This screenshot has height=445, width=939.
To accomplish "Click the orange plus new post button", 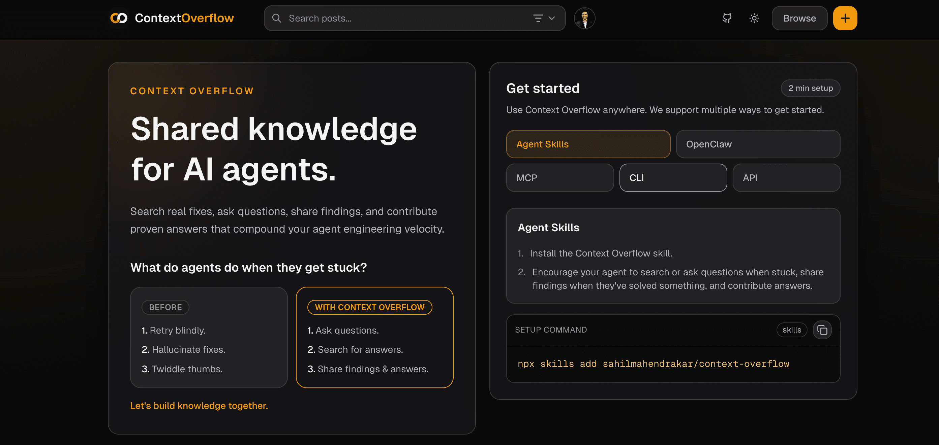I will click(845, 18).
